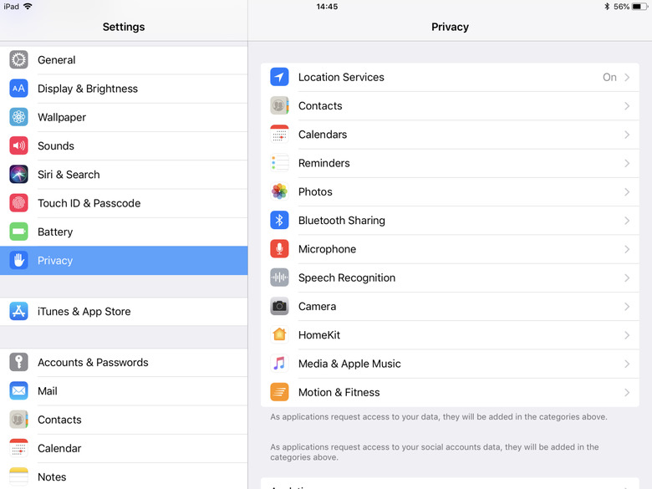Tap the Photos flower icon
Image resolution: width=652 pixels, height=489 pixels.
point(279,191)
